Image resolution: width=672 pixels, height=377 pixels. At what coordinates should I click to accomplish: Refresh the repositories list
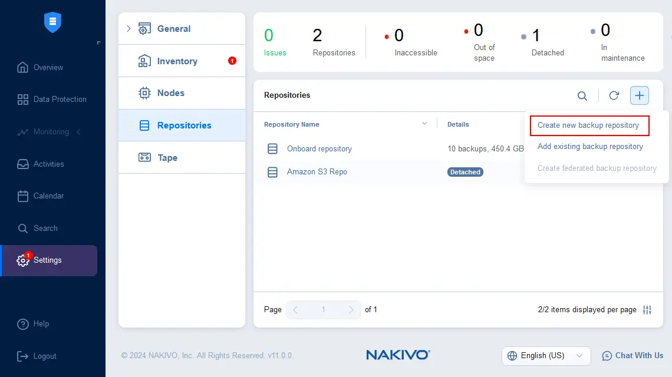point(614,95)
